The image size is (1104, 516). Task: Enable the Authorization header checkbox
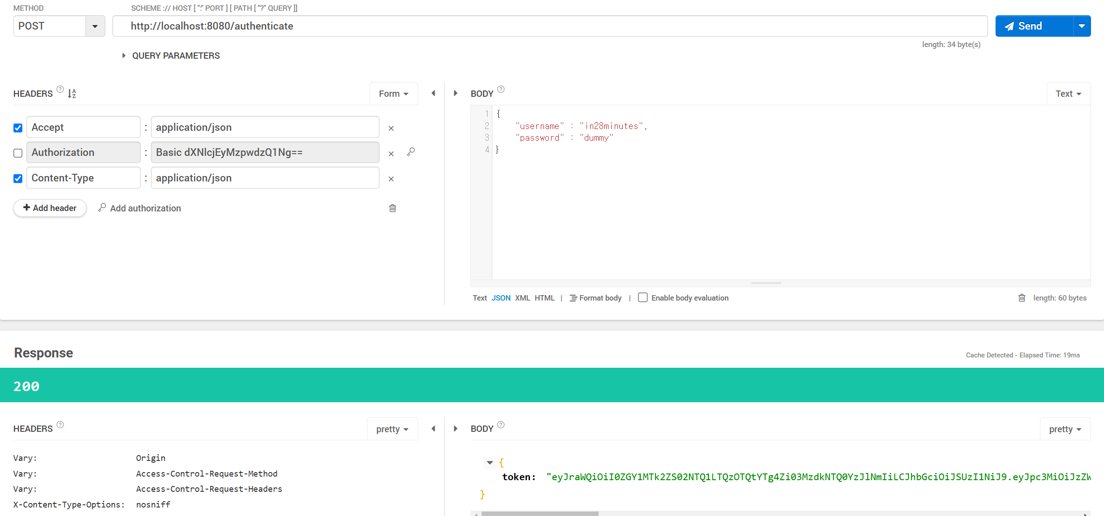pos(18,153)
